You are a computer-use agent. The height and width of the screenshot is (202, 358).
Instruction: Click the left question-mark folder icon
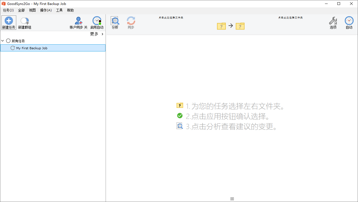221,26
